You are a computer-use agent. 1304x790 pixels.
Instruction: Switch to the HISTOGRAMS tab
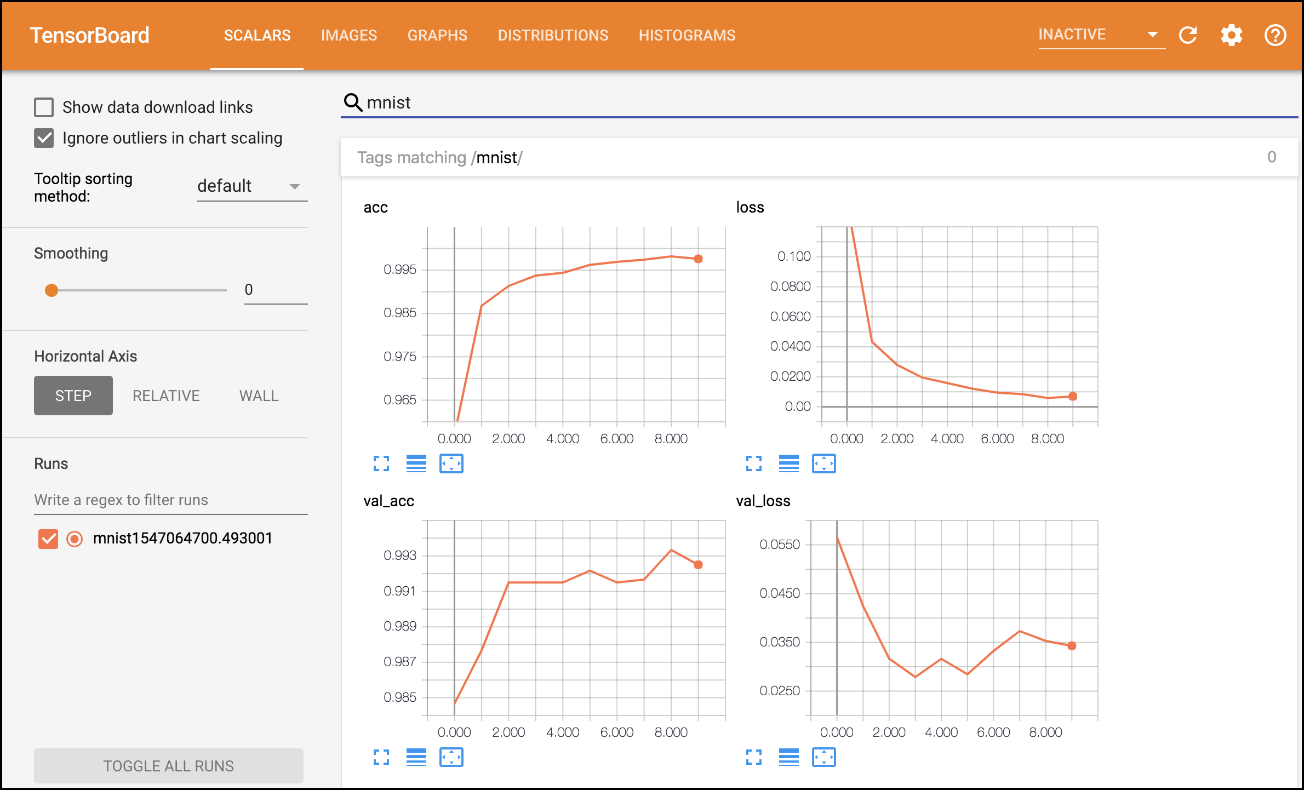687,36
